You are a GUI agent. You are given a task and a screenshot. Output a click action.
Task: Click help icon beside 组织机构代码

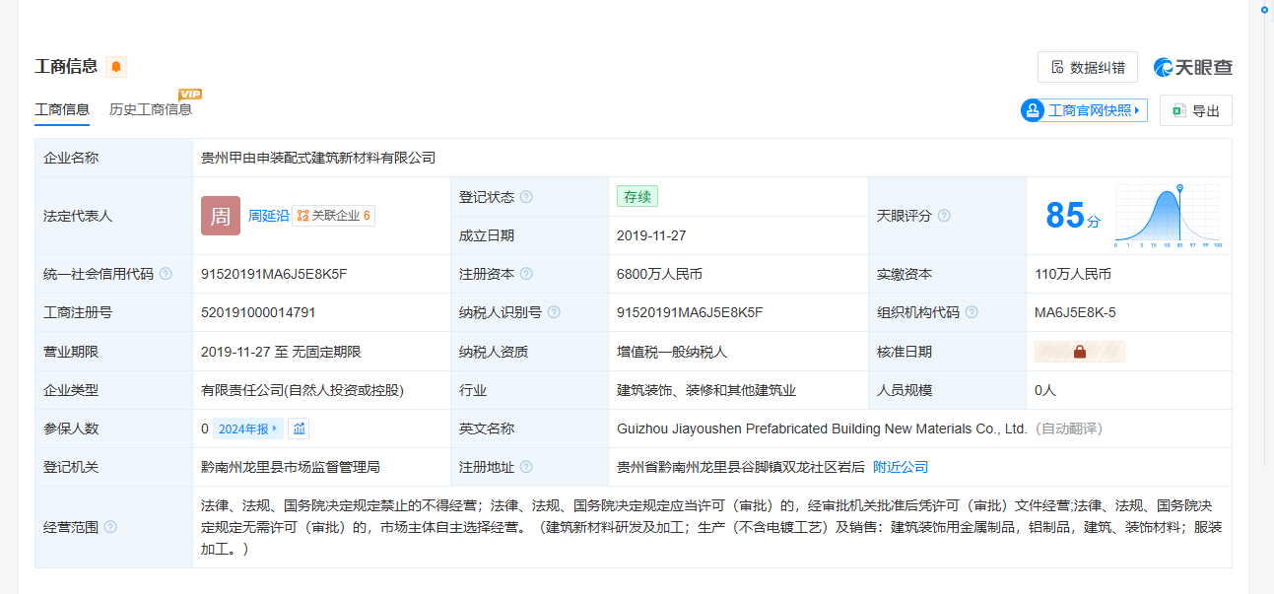pos(972,312)
